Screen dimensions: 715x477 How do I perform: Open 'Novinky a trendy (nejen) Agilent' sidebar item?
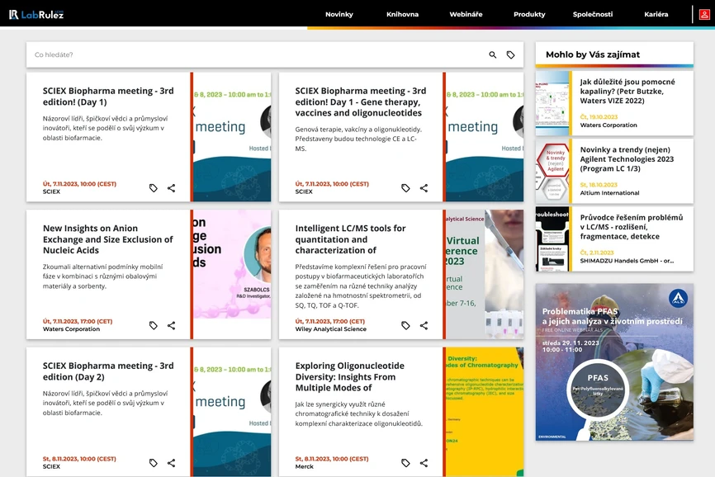pos(627,159)
